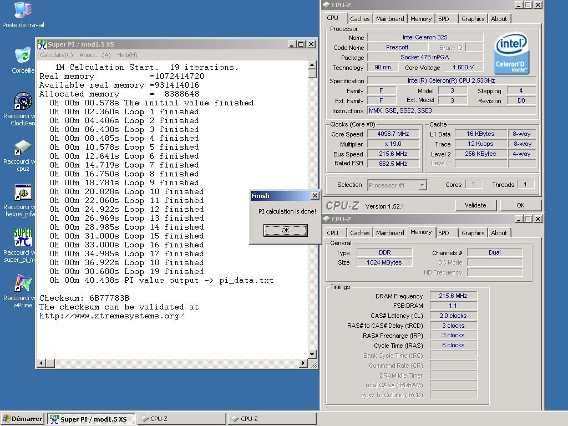
Task: Switch to SPD tab in bottom CPU-Z
Action: point(444,233)
